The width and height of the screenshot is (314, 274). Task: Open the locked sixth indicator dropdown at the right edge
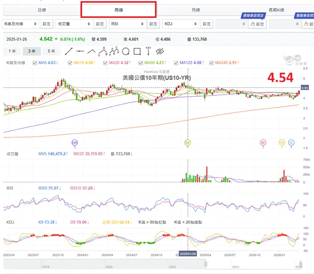[286, 24]
